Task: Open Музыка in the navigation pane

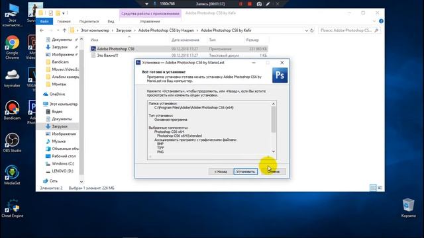Action: 59,141
